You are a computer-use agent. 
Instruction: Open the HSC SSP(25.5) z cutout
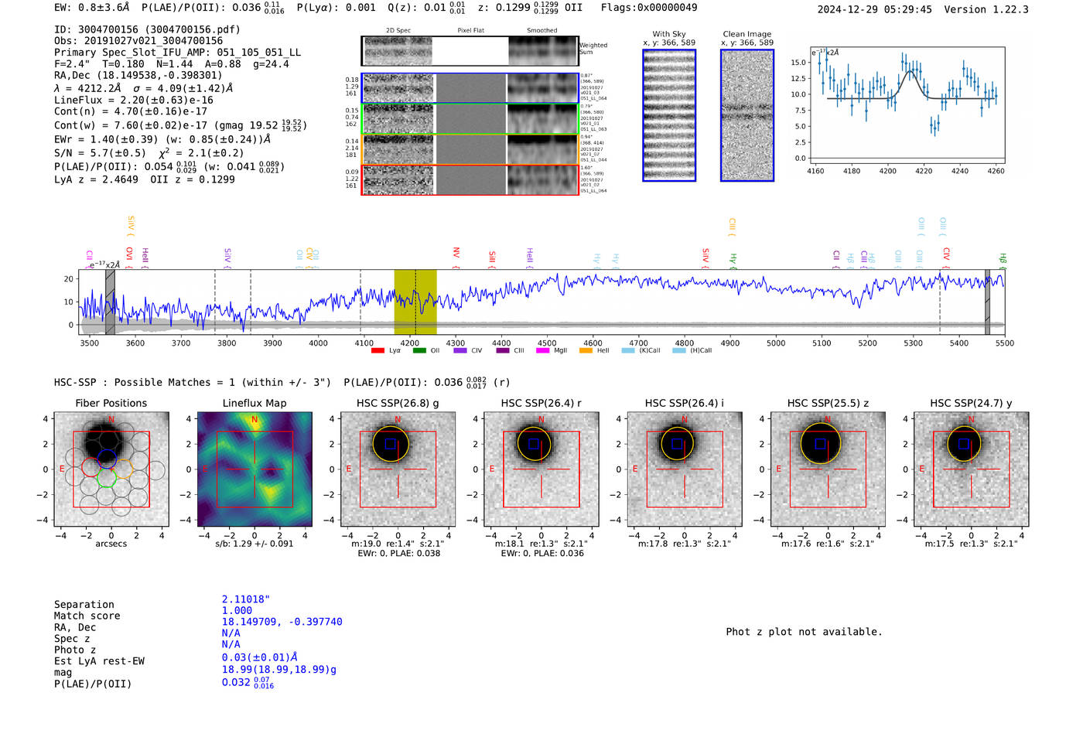tap(828, 469)
